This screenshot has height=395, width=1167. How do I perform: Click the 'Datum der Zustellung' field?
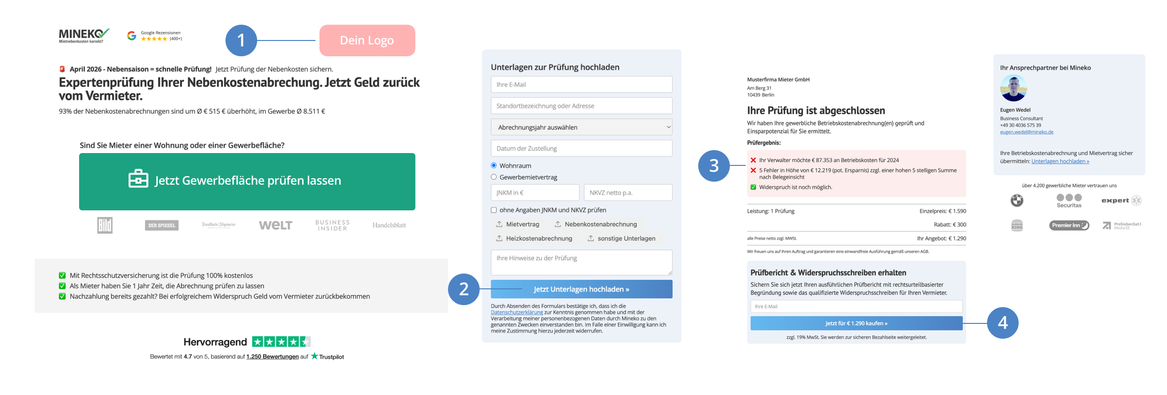point(582,148)
